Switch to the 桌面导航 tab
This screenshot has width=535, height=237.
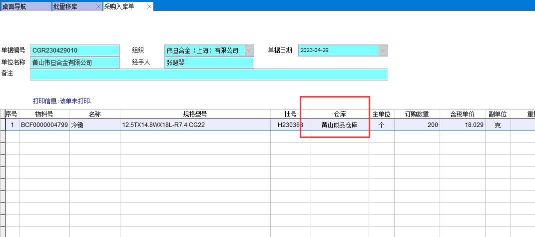point(25,6)
